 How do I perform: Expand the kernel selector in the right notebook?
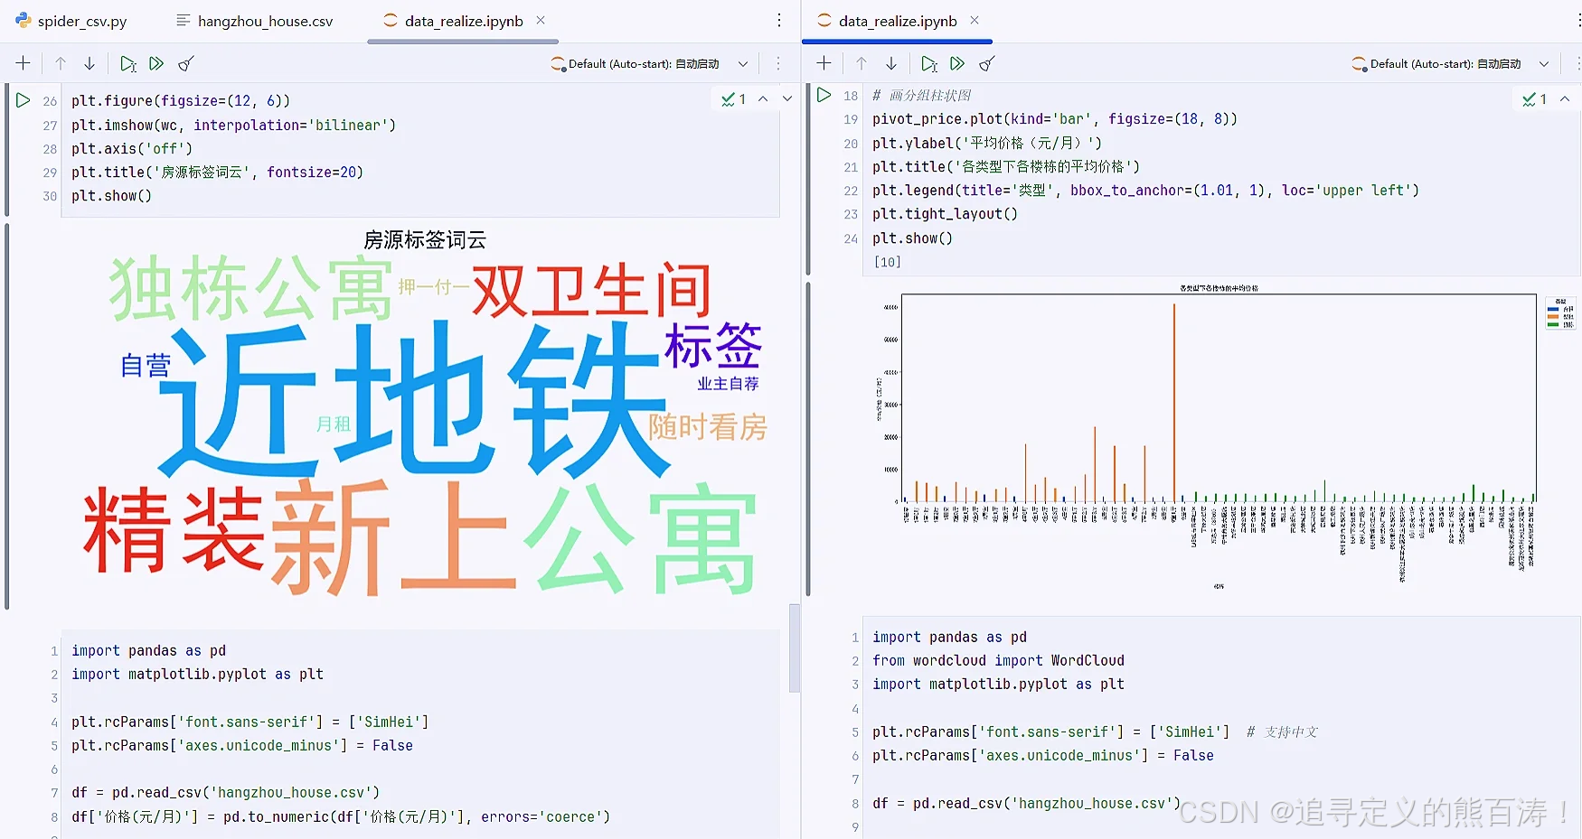1545,63
